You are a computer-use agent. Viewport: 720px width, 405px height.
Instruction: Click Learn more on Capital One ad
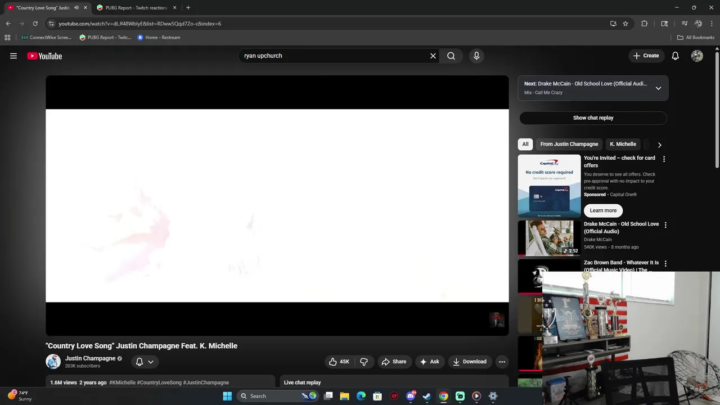tap(603, 210)
